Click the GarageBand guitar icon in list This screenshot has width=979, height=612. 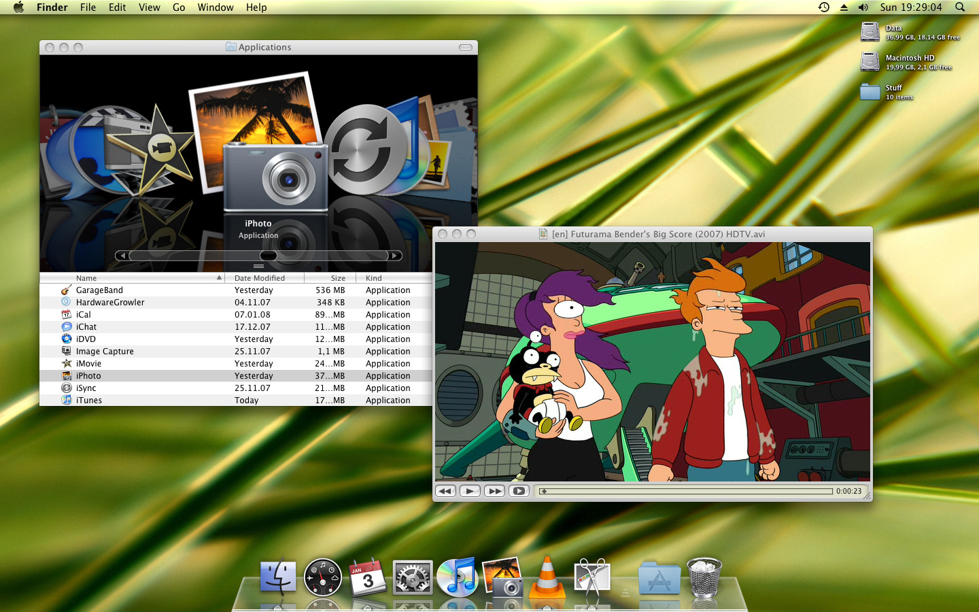(66, 290)
